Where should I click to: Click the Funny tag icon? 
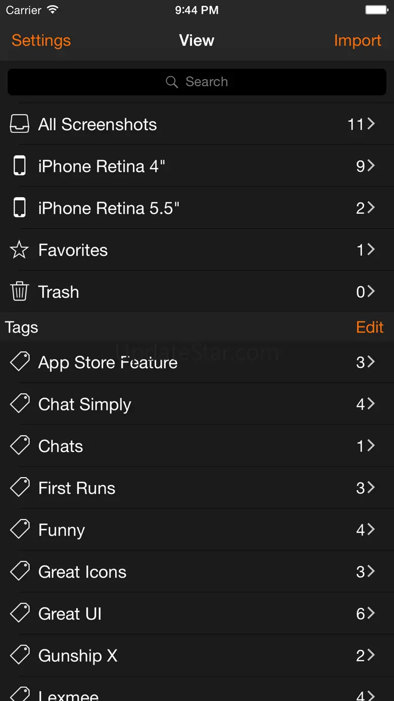pos(20,529)
